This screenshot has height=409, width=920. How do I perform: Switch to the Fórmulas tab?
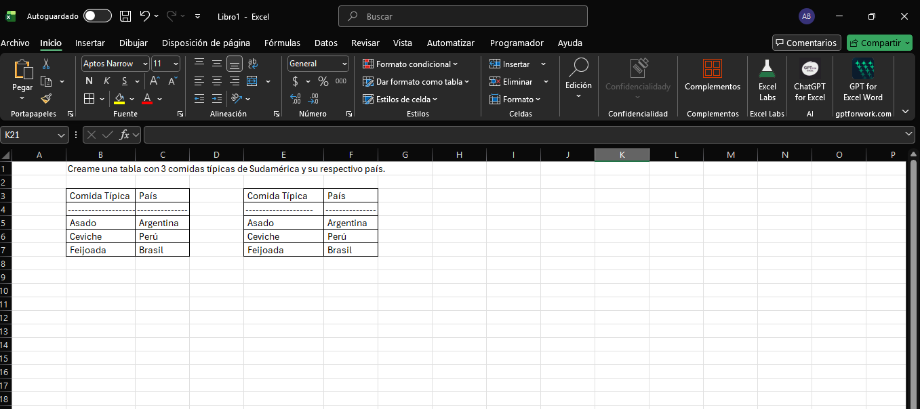point(282,43)
